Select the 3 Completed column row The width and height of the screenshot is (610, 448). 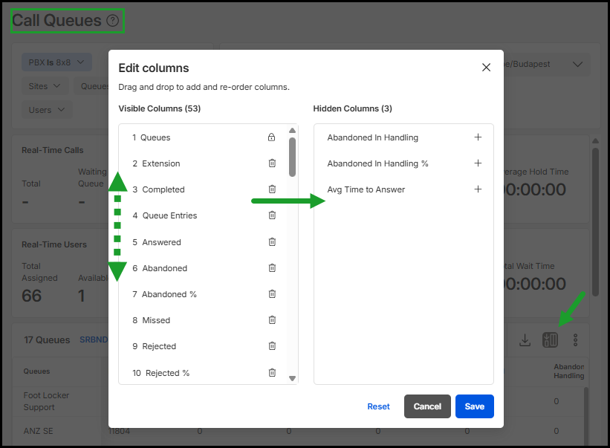[204, 189]
